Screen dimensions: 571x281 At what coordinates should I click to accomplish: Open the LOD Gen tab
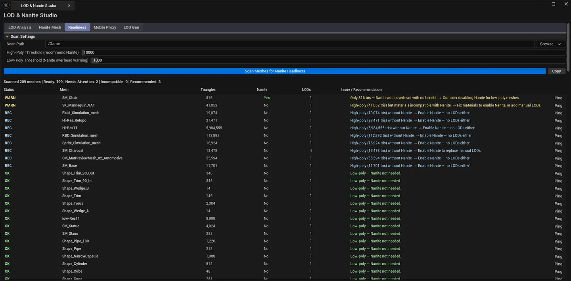(x=131, y=27)
